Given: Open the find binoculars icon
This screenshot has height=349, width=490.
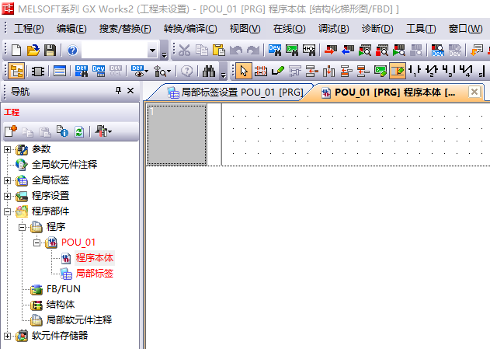Looking at the screenshot, I should (x=209, y=72).
